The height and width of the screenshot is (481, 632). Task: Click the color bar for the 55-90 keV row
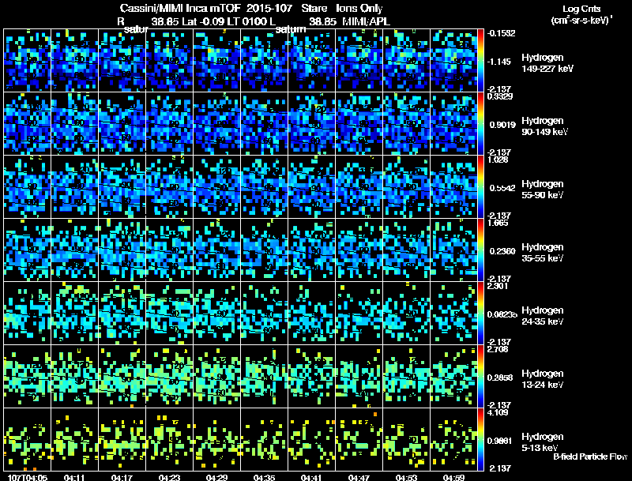[x=480, y=187]
